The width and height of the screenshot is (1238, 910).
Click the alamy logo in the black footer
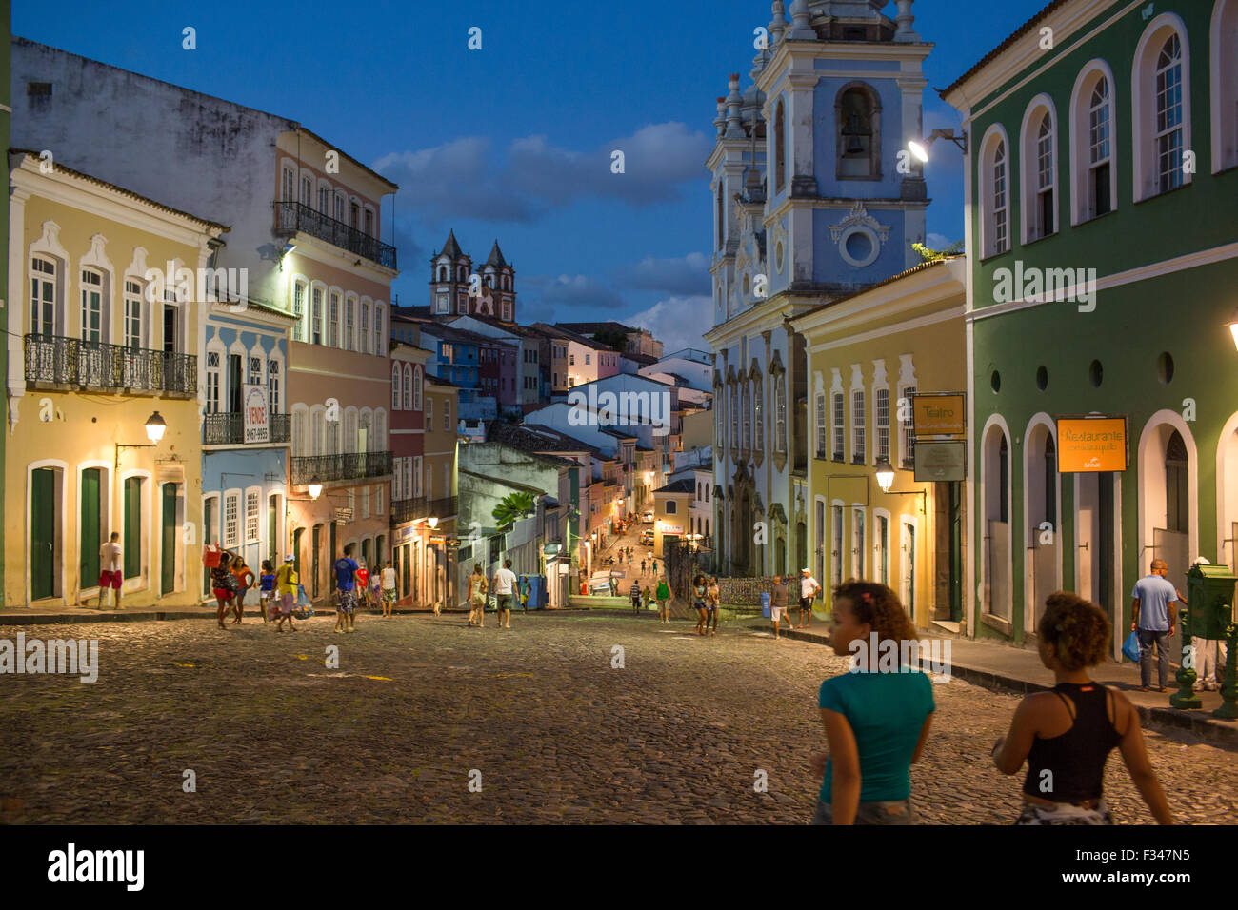[x=96, y=867]
